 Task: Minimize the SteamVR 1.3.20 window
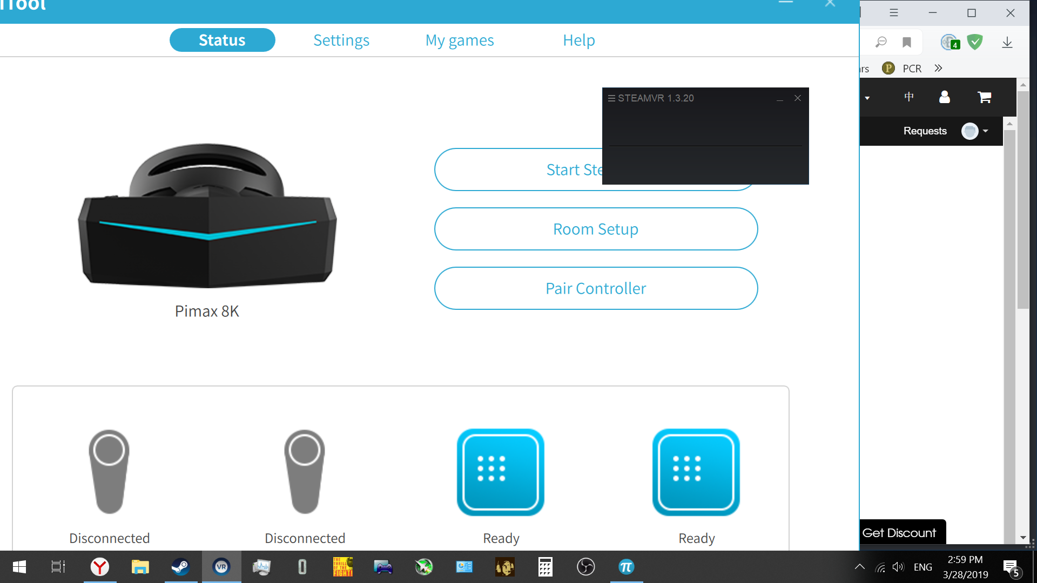point(779,98)
